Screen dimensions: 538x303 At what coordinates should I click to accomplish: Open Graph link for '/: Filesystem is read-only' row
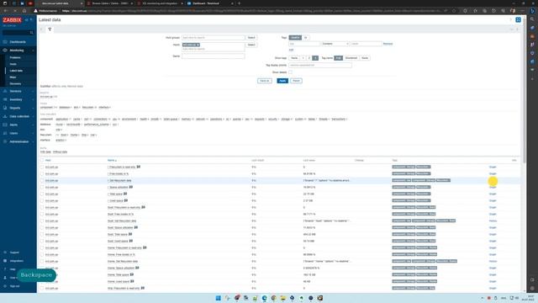(493, 167)
